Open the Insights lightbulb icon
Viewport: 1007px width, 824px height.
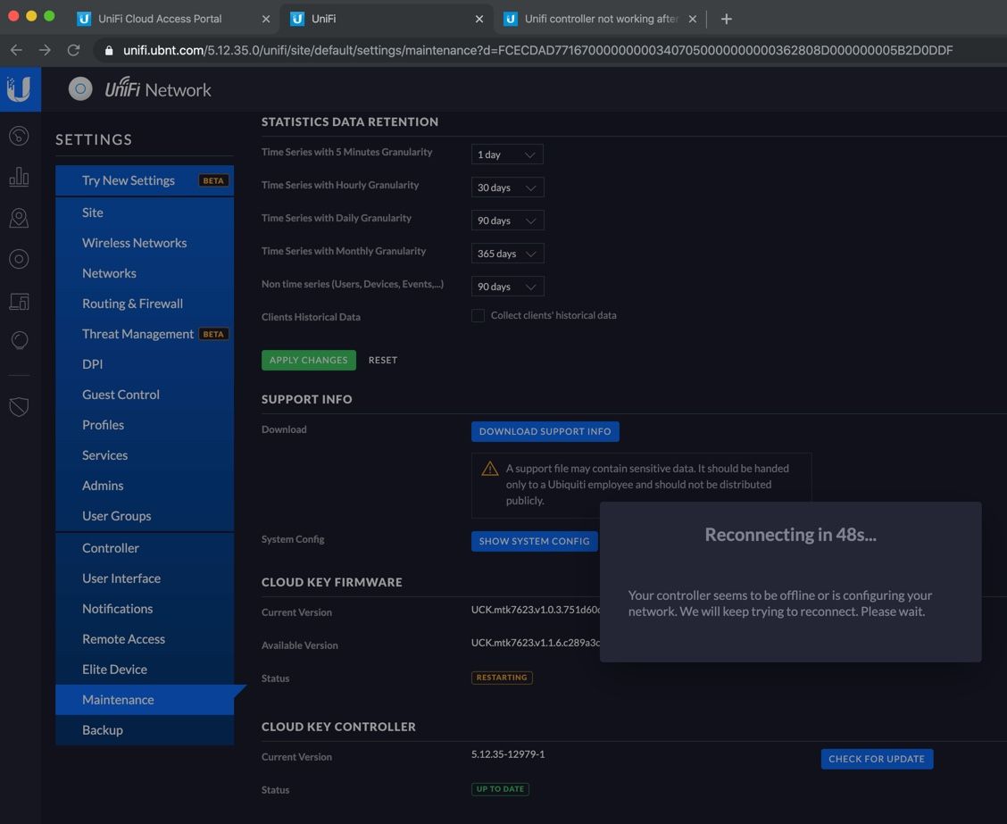click(19, 341)
